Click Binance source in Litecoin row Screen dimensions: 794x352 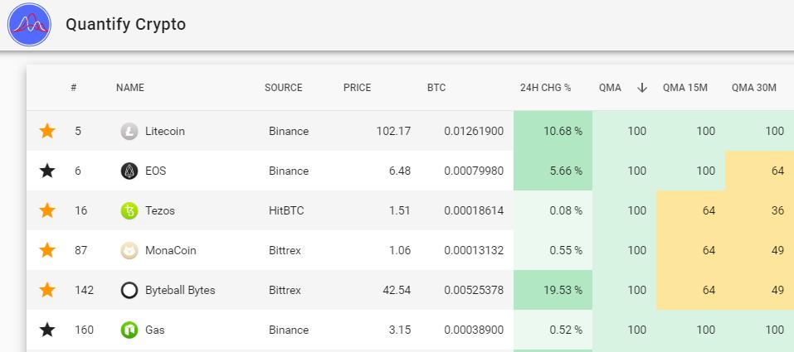coord(289,131)
